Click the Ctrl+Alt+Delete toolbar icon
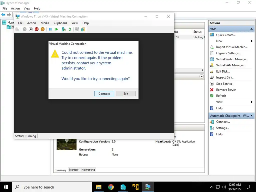Image resolution: width=256 pixels, height=192 pixels. (x=17, y=29)
